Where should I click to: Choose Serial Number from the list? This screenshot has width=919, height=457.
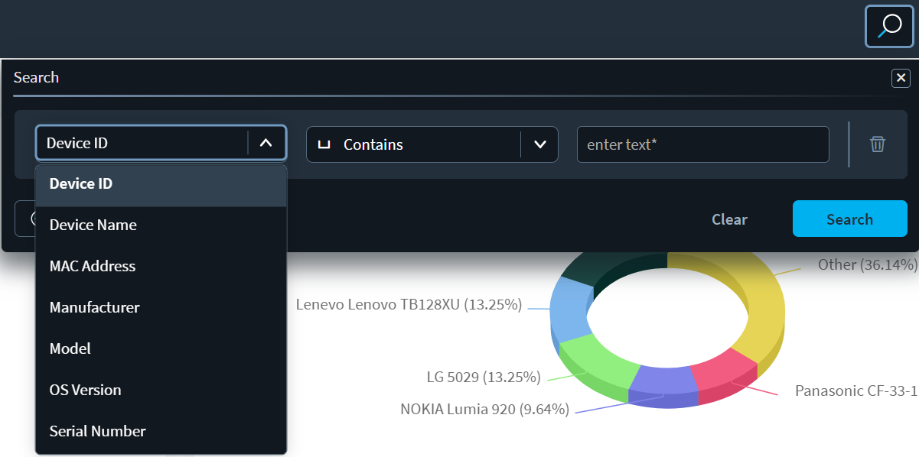[x=97, y=431]
